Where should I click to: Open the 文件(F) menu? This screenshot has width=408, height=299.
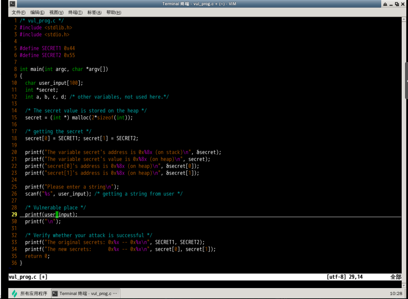[19, 13]
